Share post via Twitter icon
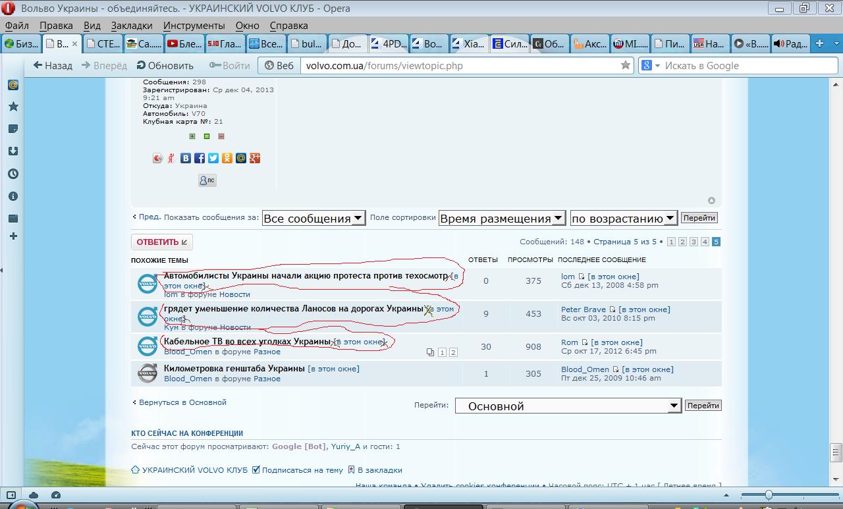Viewport: 843px width, 509px height. point(213,158)
